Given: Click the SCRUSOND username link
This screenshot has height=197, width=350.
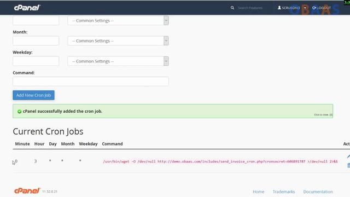Looking at the screenshot, I should [x=289, y=8].
